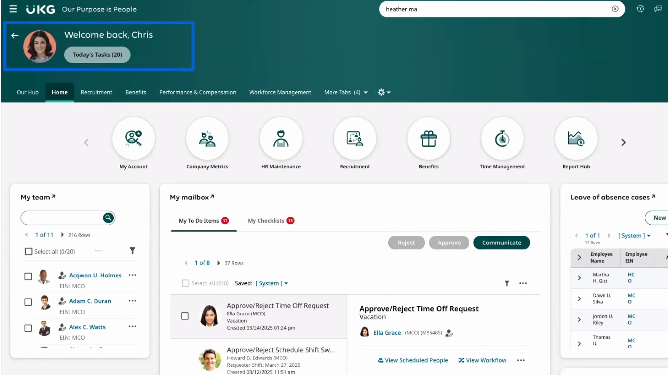Switch to the Workforce Management tab

280,92
